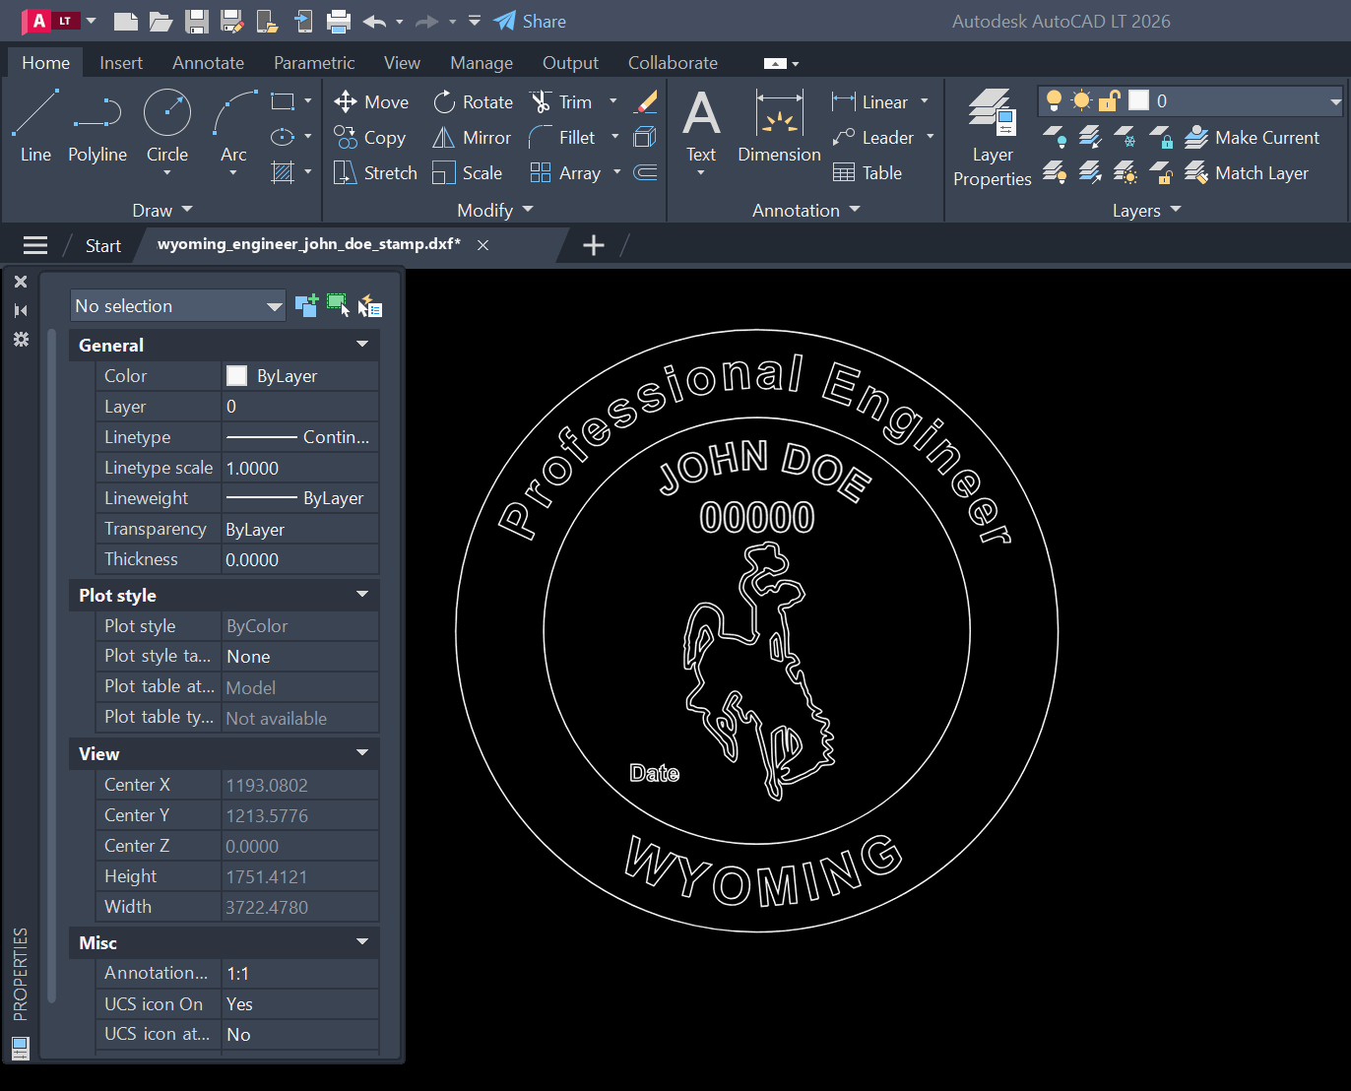
Task: Select the Polyline tool
Action: click(x=97, y=126)
